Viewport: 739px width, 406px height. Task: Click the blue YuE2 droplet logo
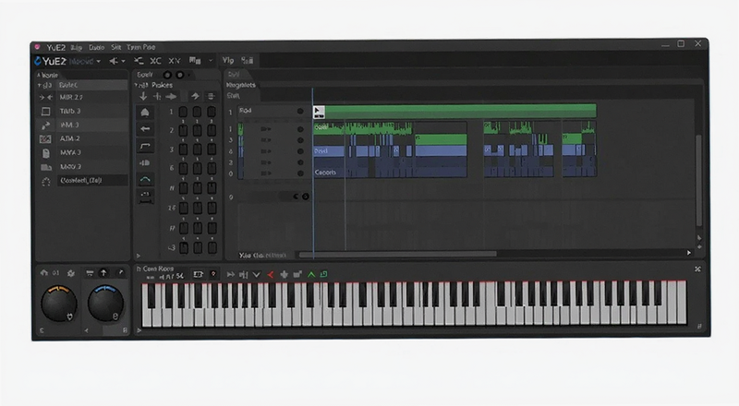tap(38, 61)
